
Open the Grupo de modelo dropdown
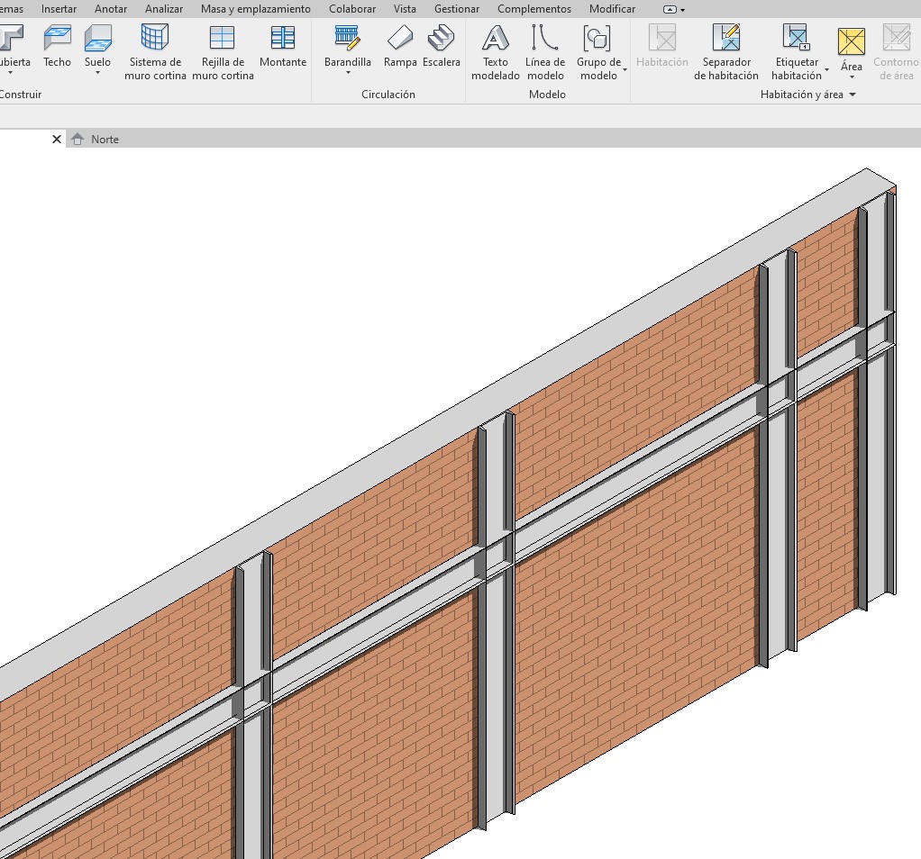coord(625,69)
